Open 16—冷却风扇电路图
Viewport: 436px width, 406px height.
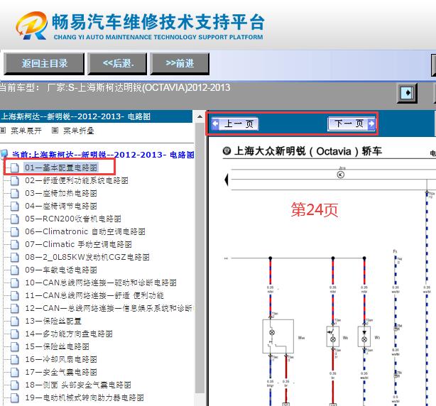[x=61, y=359]
